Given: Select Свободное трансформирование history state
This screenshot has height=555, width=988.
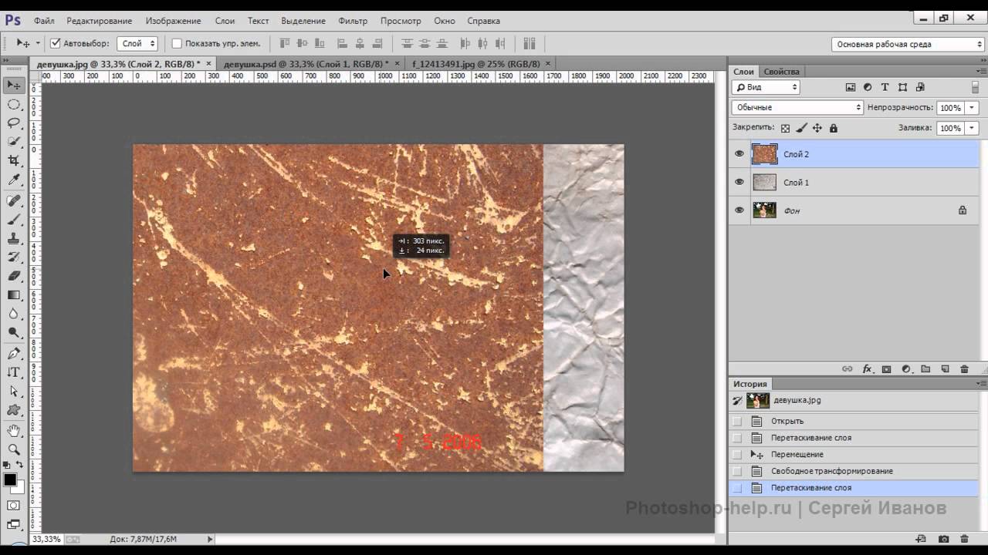Looking at the screenshot, I should click(831, 471).
